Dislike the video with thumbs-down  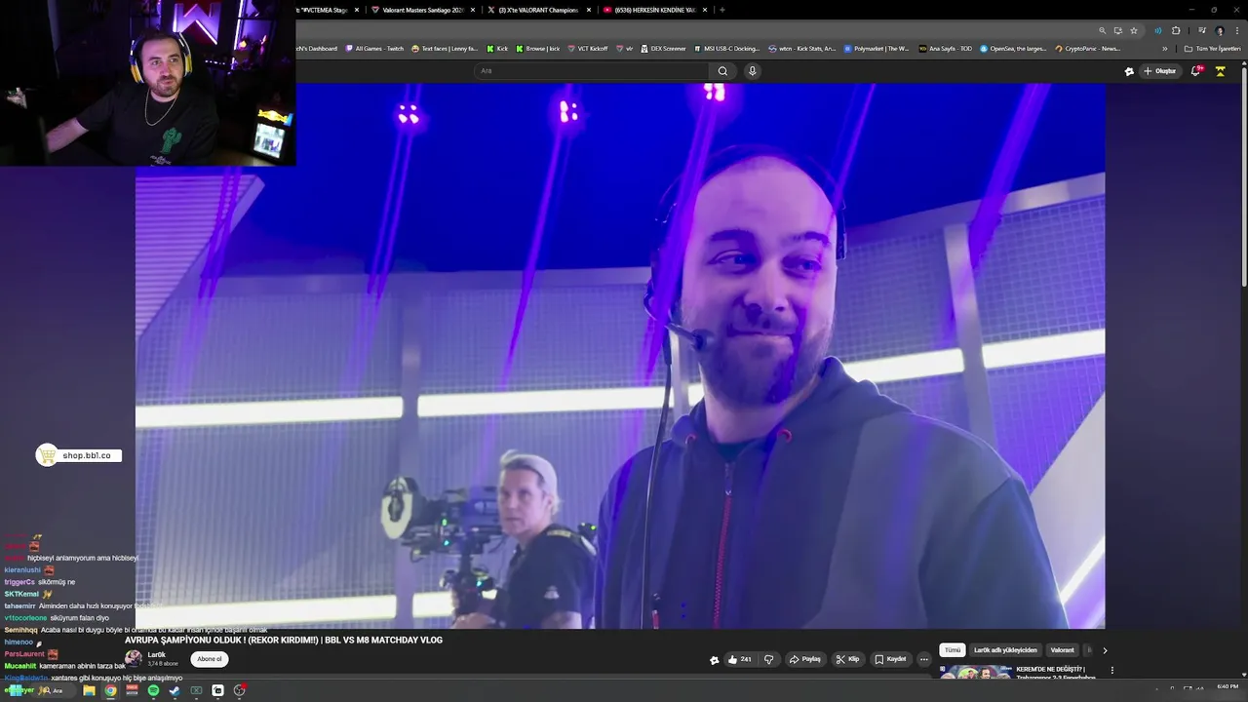[768, 659]
